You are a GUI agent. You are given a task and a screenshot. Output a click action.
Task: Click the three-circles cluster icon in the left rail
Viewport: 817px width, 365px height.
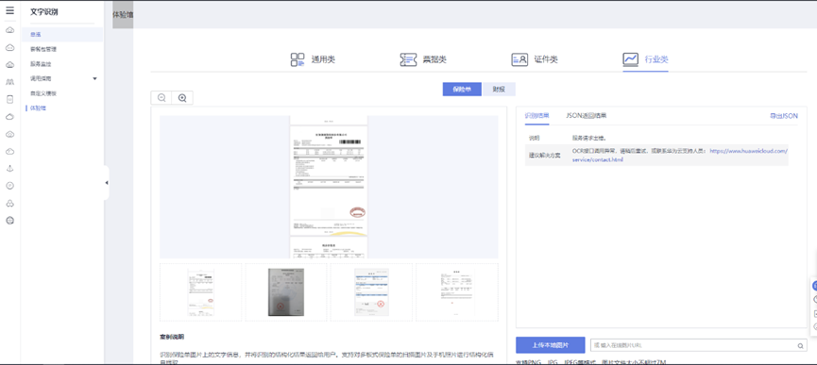9,204
